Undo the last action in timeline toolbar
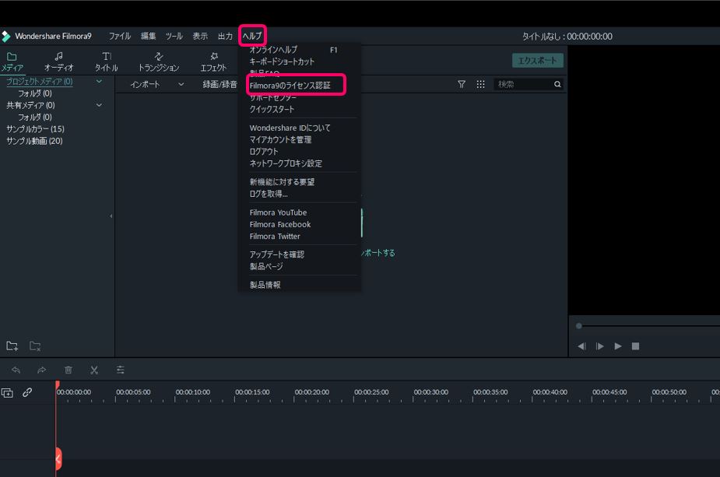This screenshot has width=720, height=477. 16,370
